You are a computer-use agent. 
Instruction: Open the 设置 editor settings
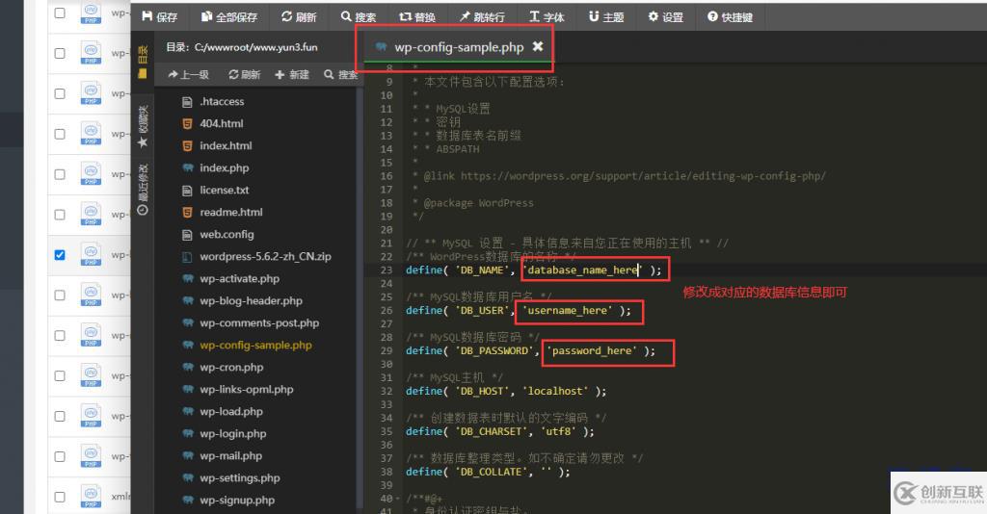[x=666, y=17]
